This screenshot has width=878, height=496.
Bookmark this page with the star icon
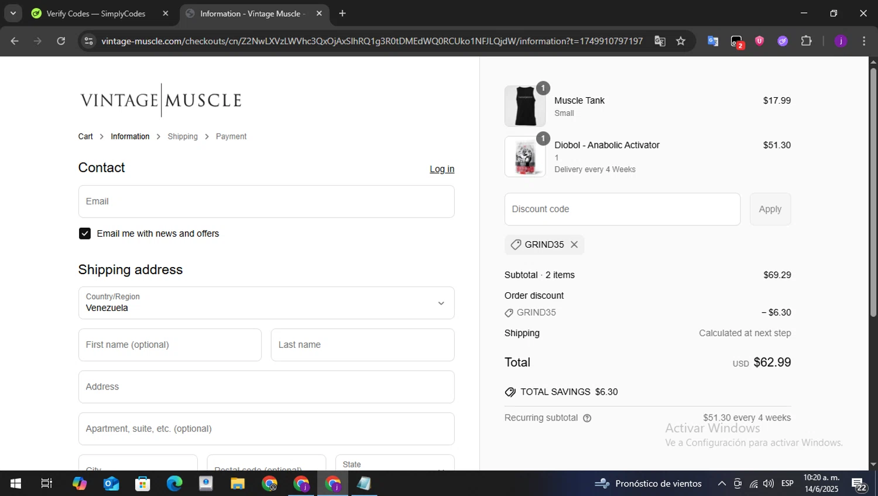click(681, 41)
